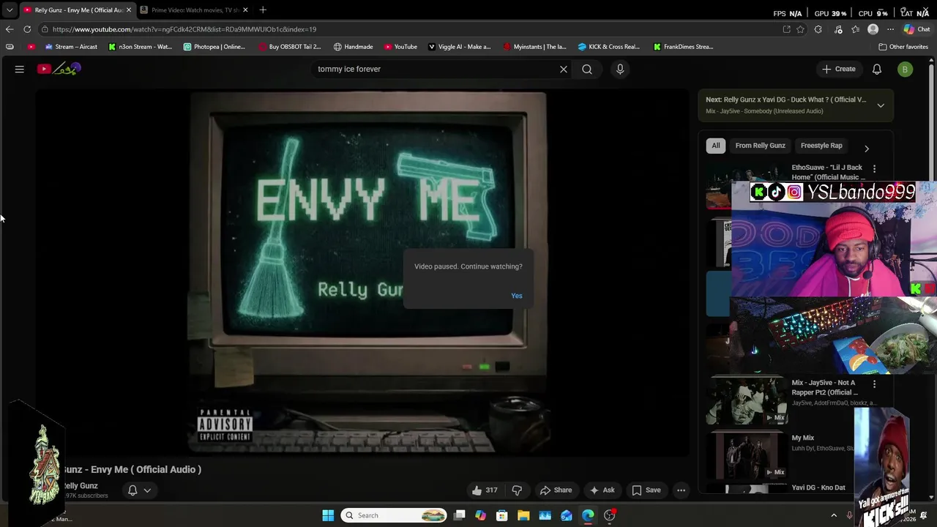Open My Mix thumbnail
937x527 pixels.
pyautogui.click(x=746, y=455)
